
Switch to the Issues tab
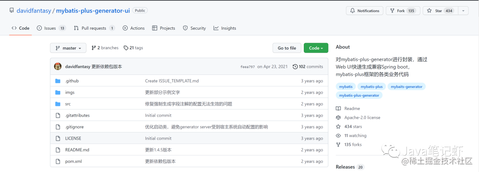51,28
